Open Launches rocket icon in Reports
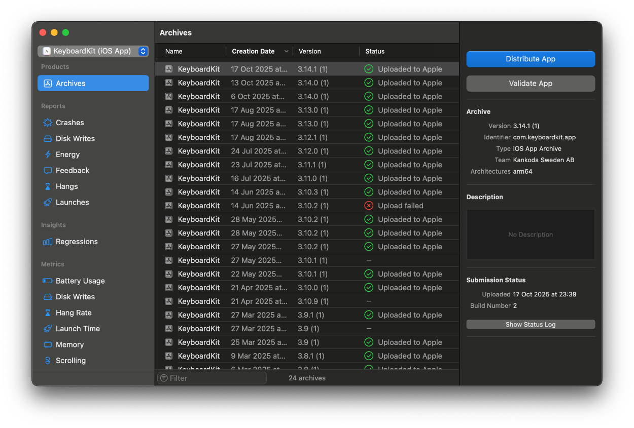The height and width of the screenshot is (428, 634). click(48, 203)
